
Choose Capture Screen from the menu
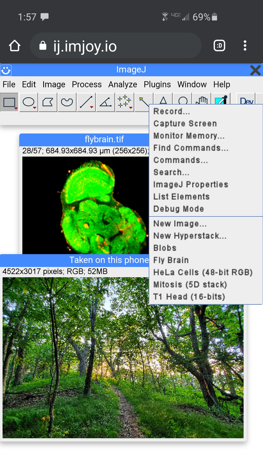coord(185,124)
